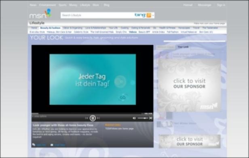
Task: Click the email icon below video description
Action: click(52, 145)
